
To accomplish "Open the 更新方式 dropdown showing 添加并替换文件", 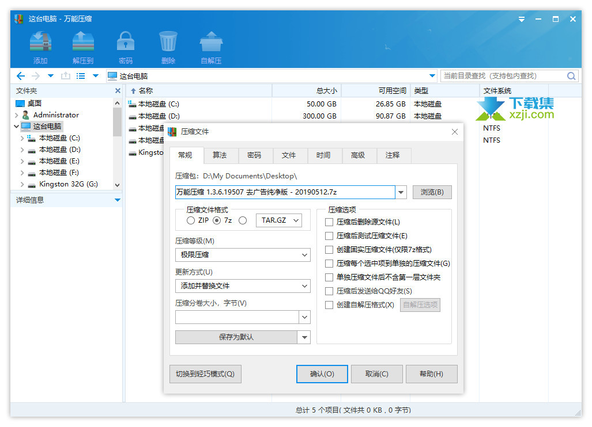I will pos(243,286).
